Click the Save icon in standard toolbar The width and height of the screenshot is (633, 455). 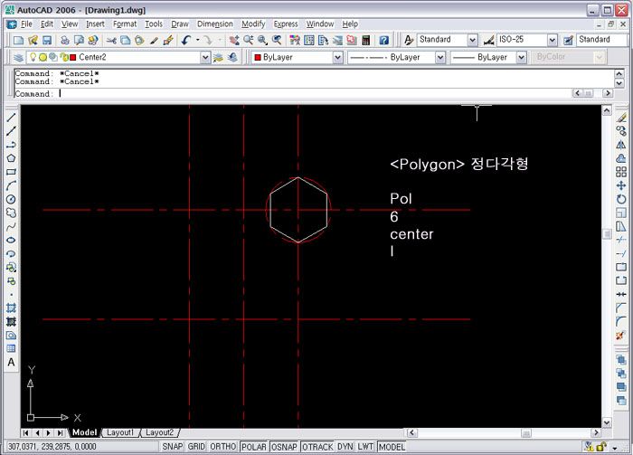point(47,40)
